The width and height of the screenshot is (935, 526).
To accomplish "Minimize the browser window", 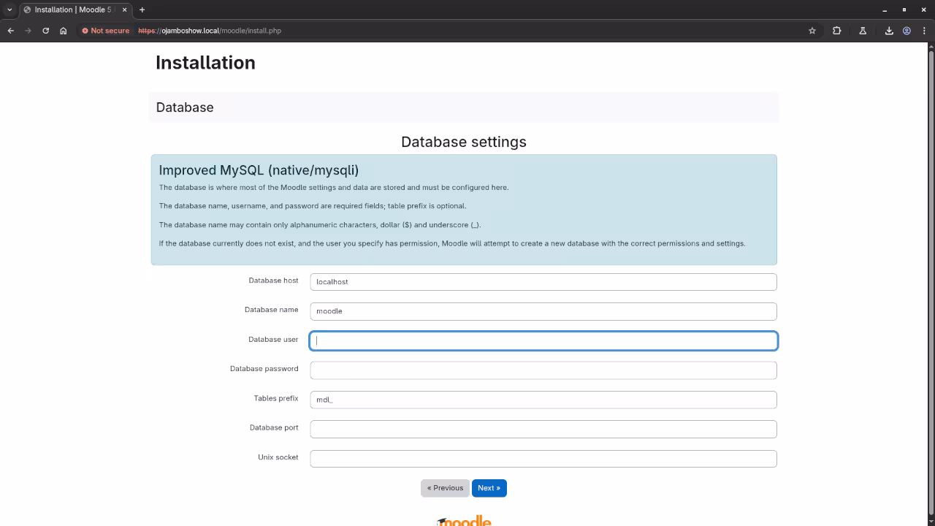I will click(x=885, y=9).
